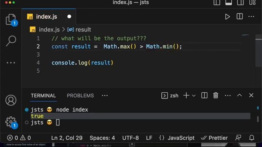Click the editor minimap
The height and width of the screenshot is (147, 262).
pyautogui.click(x=246, y=35)
